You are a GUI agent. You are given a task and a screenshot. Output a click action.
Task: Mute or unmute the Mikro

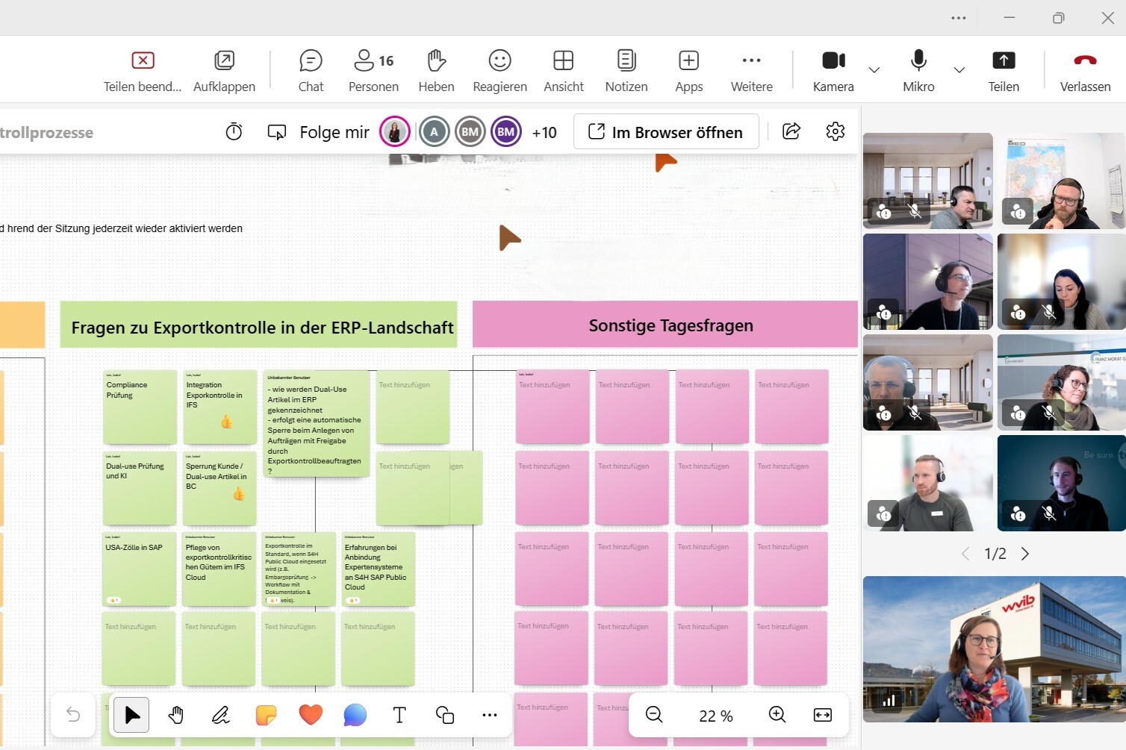(x=918, y=70)
